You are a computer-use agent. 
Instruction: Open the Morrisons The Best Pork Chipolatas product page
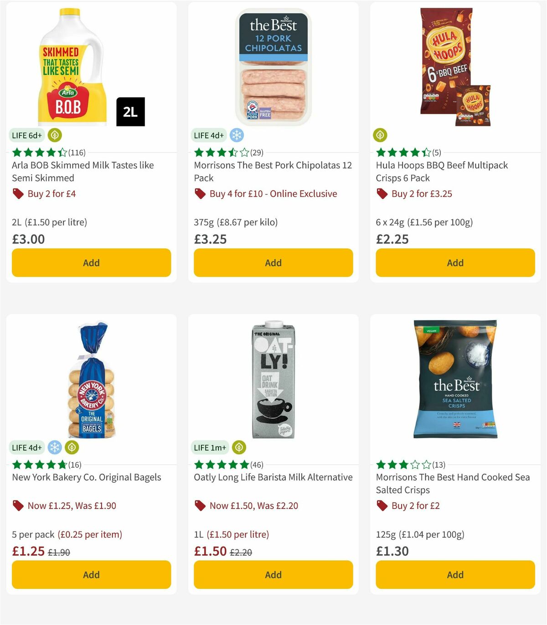[x=273, y=171]
